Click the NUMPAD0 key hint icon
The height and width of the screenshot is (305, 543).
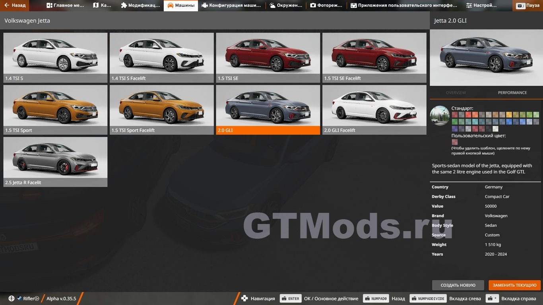(x=376, y=299)
